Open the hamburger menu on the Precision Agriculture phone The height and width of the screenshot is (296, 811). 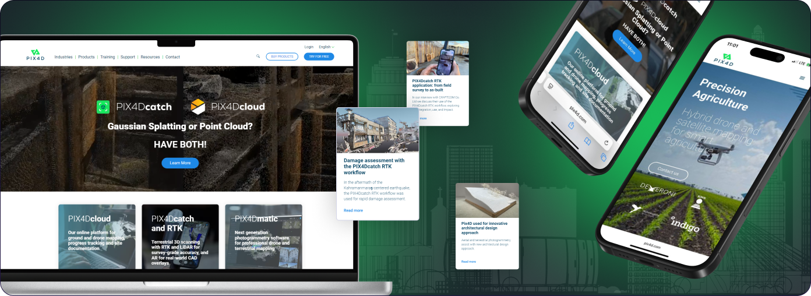click(x=802, y=77)
